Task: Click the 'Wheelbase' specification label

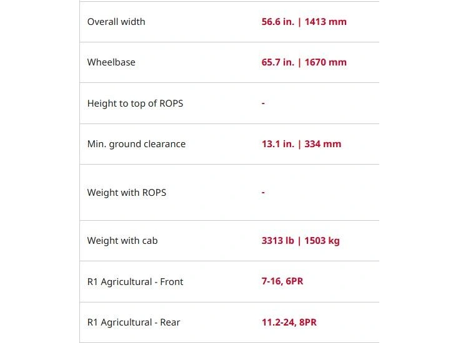Action: (x=111, y=62)
